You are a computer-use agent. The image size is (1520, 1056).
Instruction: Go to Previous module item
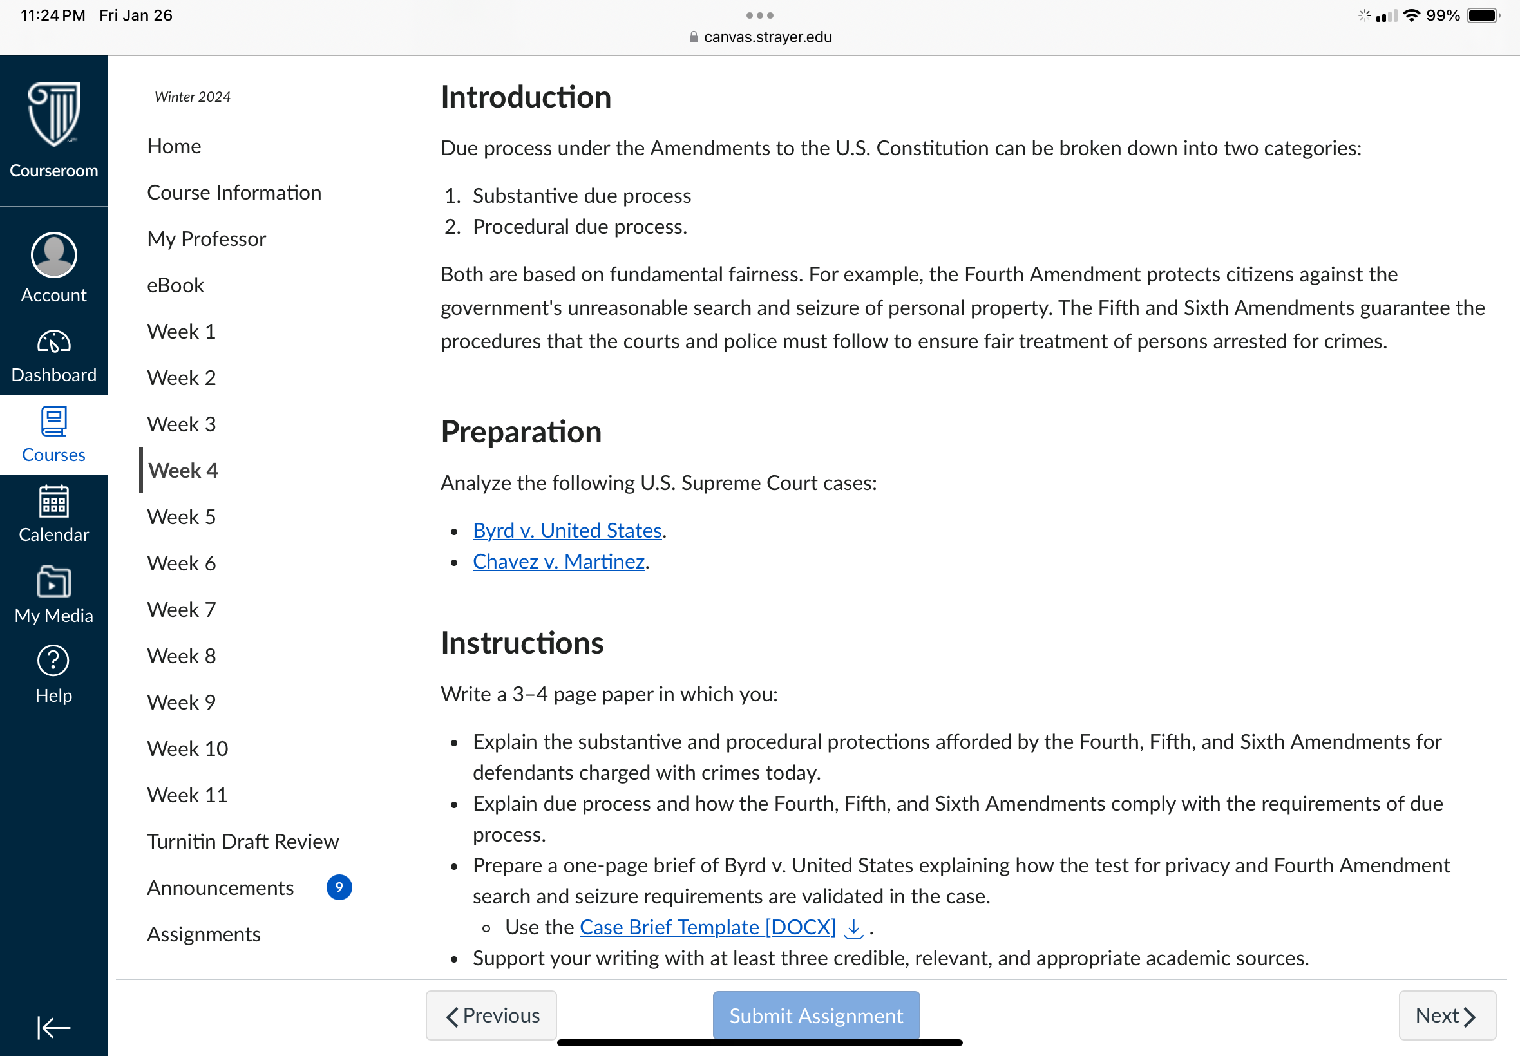pos(491,1015)
